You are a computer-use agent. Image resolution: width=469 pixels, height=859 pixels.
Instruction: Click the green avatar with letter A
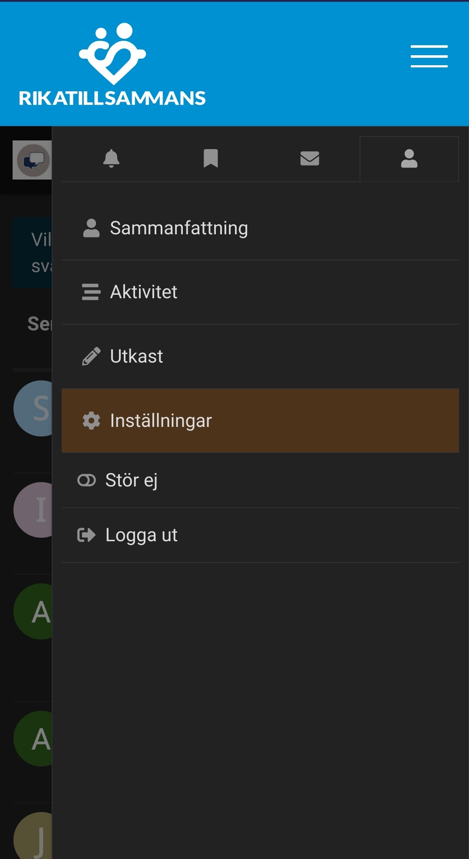(x=38, y=611)
